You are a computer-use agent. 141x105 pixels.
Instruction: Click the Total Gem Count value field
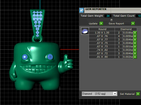click(x=138, y=16)
